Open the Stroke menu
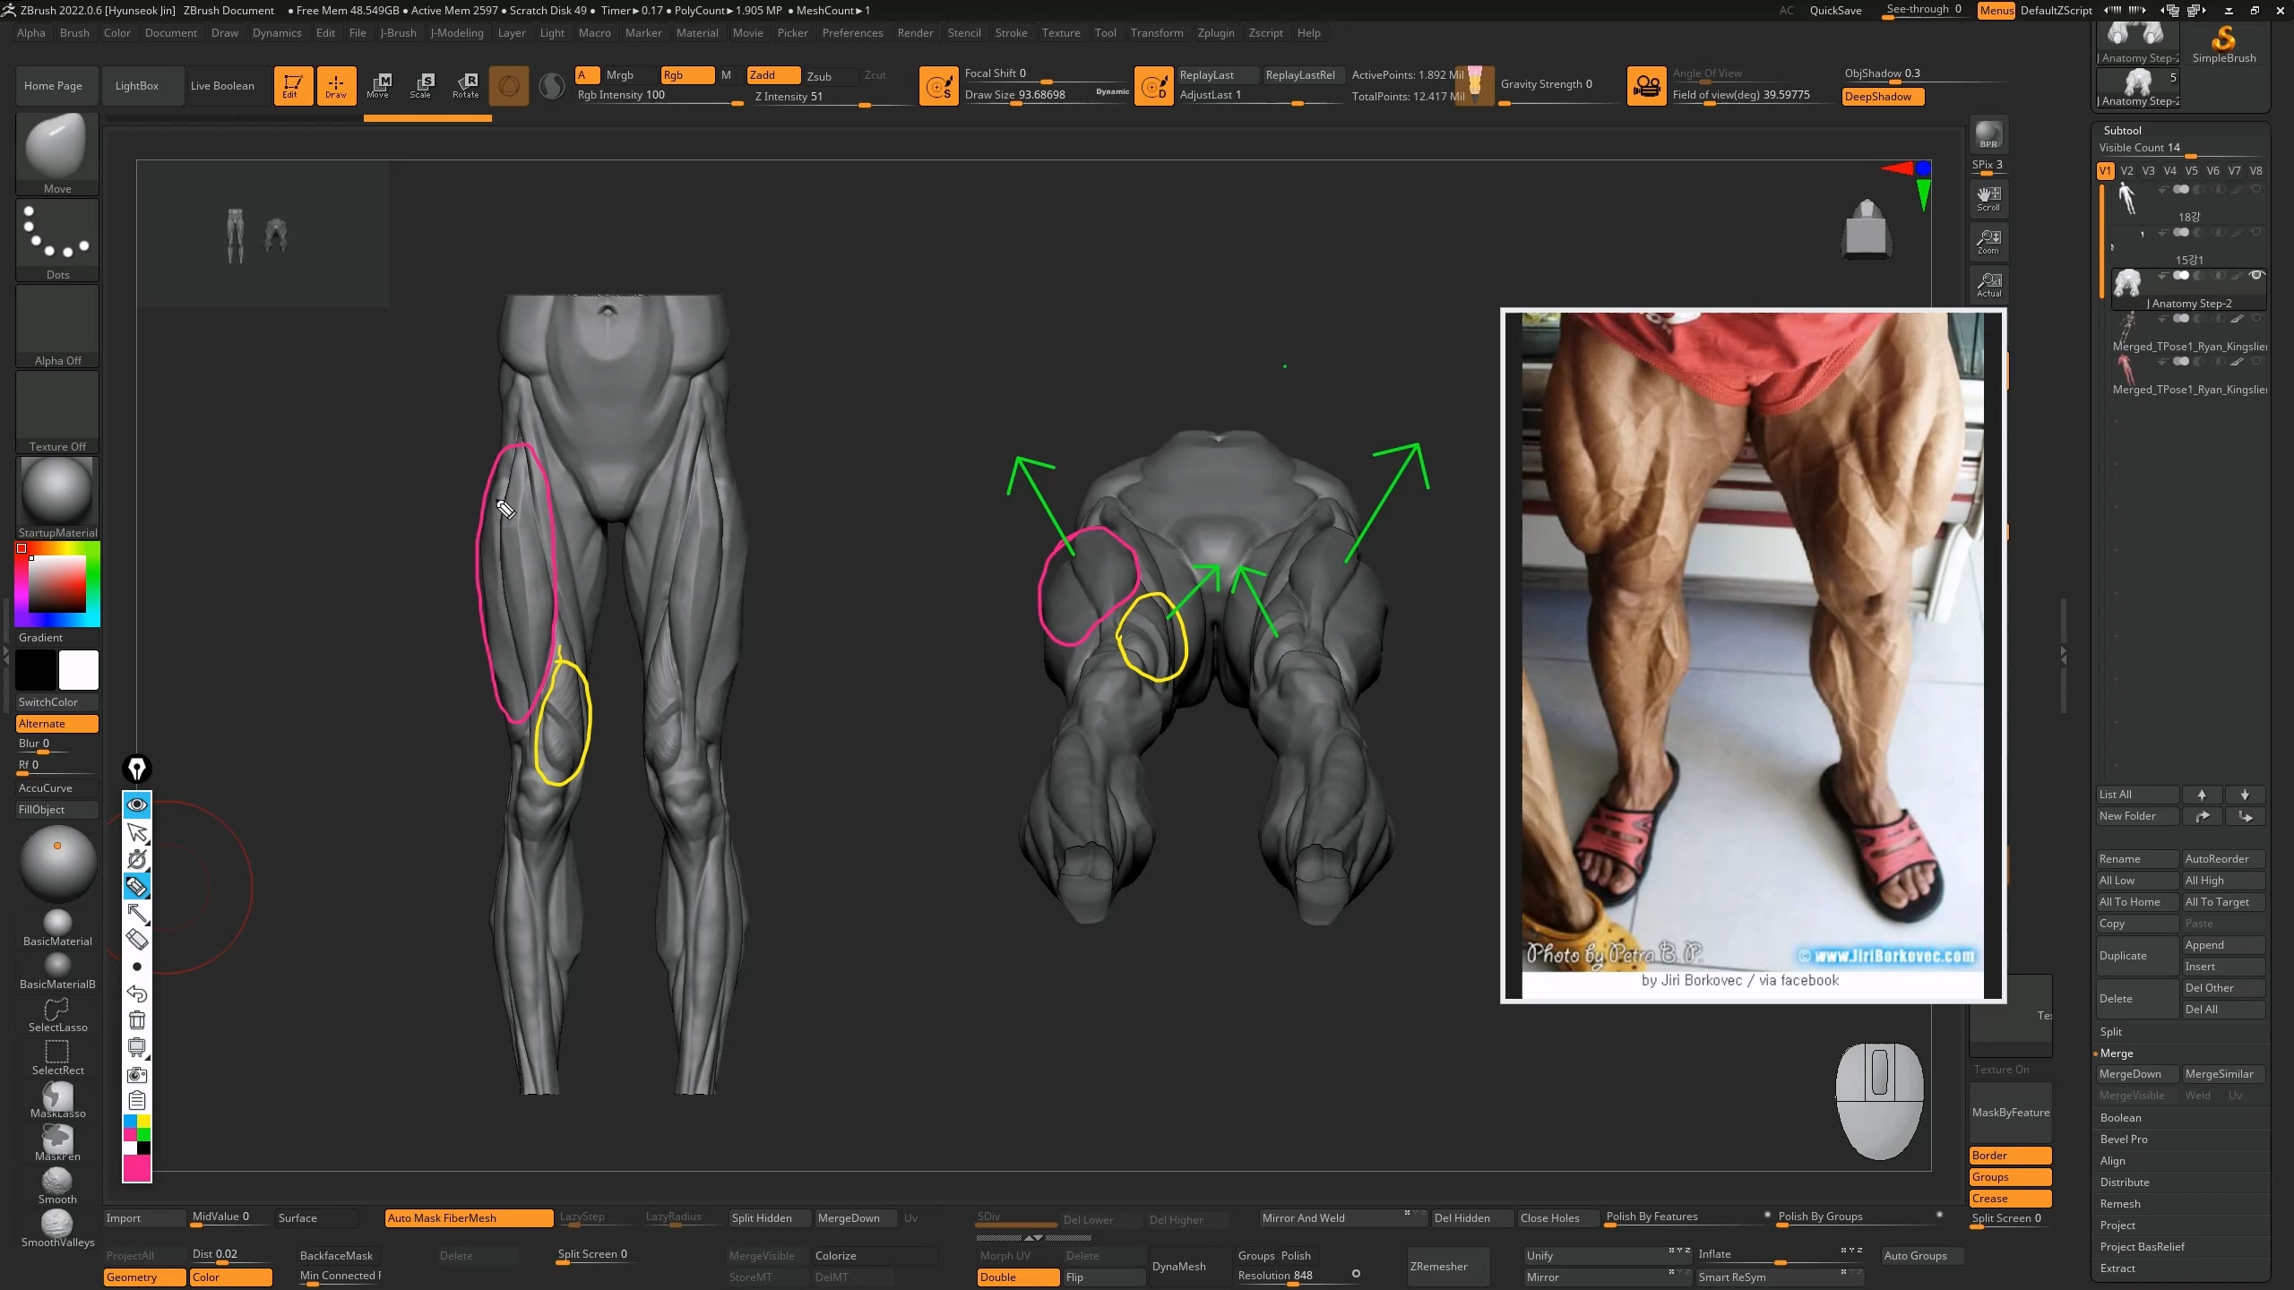This screenshot has height=1290, width=2294. point(1011,32)
